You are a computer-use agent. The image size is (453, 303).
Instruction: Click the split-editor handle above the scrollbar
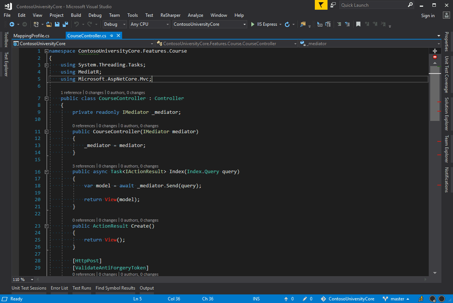click(x=435, y=51)
